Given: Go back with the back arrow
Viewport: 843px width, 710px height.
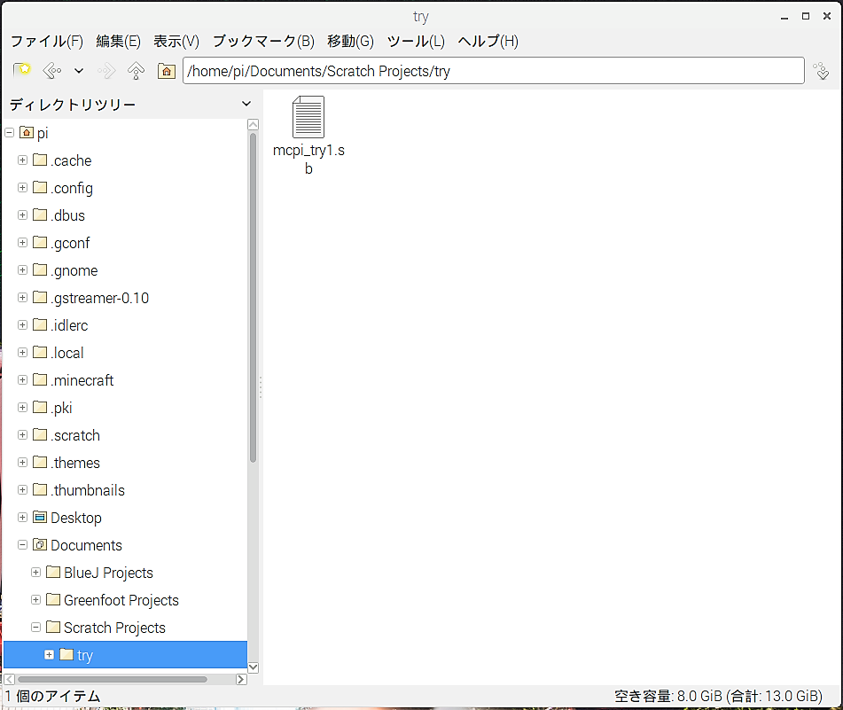Looking at the screenshot, I should (x=52, y=70).
